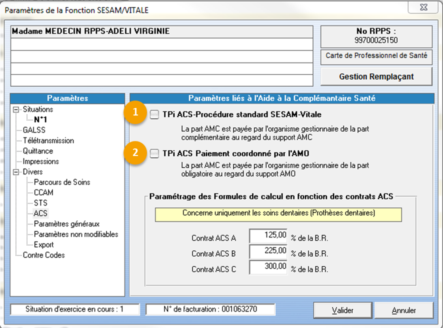Click the yellow soins dentaires notice
The height and width of the screenshot is (328, 443).
278,214
